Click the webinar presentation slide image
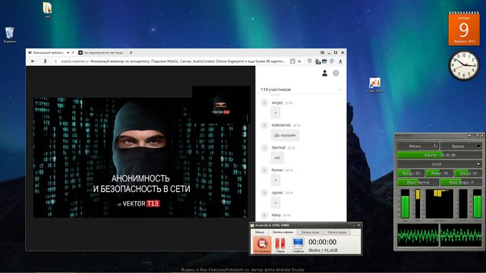486x273 pixels. point(140,157)
